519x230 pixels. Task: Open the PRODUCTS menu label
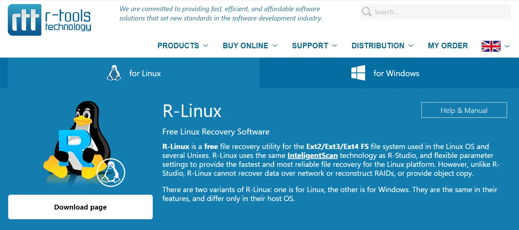[178, 46]
